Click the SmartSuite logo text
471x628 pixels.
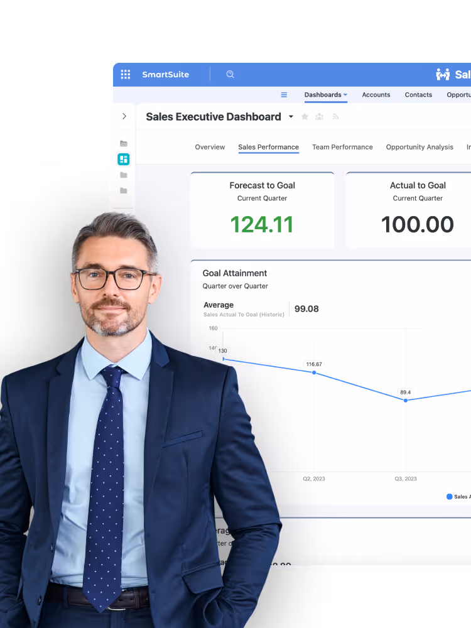pyautogui.click(x=165, y=75)
